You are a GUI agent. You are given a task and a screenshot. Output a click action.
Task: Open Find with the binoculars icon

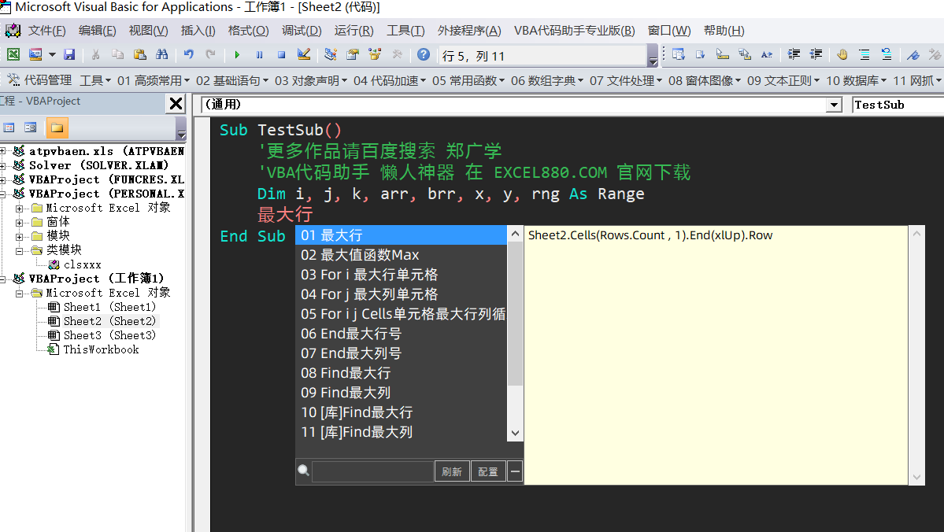[x=162, y=55]
